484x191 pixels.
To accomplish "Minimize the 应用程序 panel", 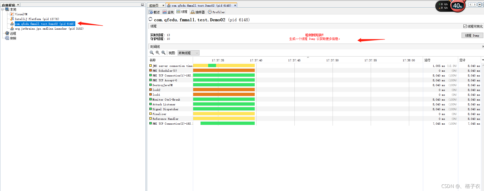I will [x=143, y=5].
